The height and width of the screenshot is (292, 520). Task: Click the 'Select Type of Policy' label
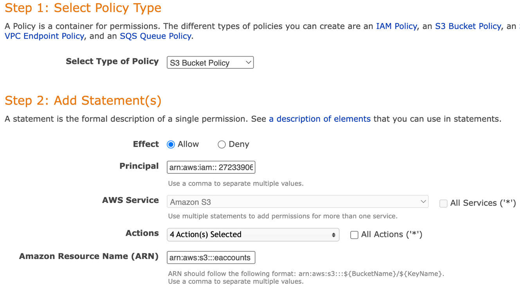(x=112, y=61)
